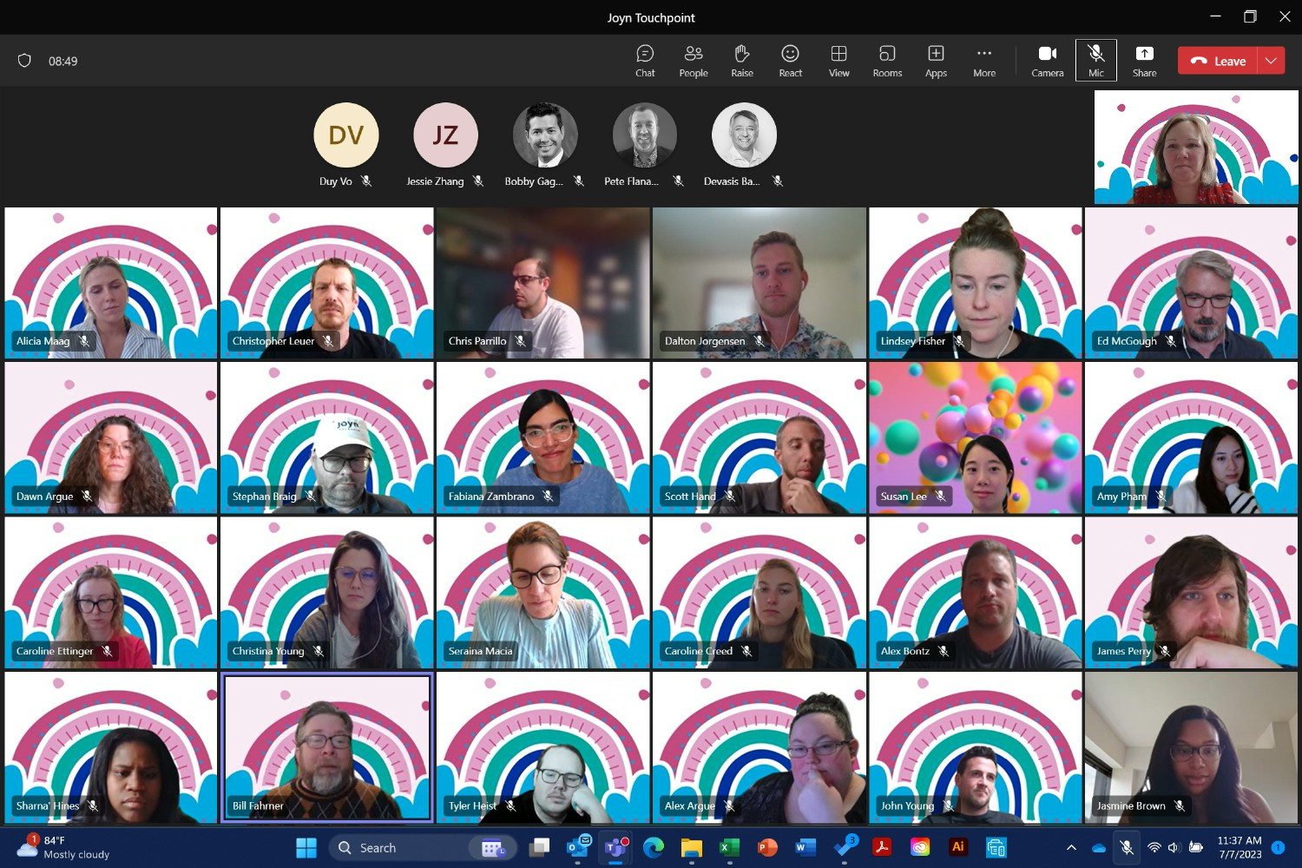Click the shield privacy icon

(24, 61)
